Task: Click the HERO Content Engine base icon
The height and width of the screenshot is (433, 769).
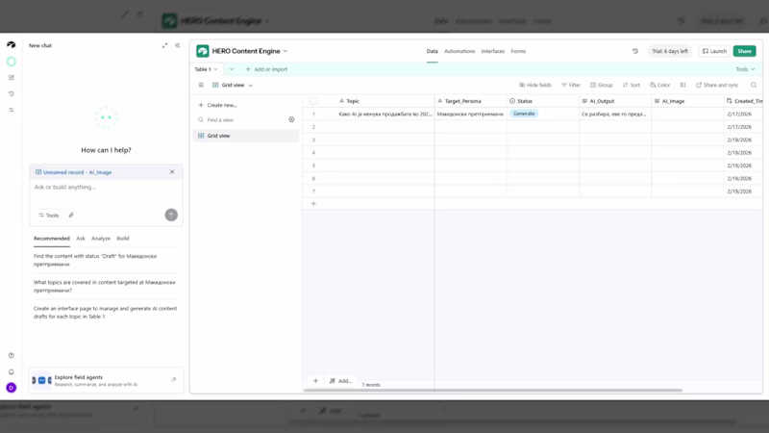Action: tap(203, 51)
